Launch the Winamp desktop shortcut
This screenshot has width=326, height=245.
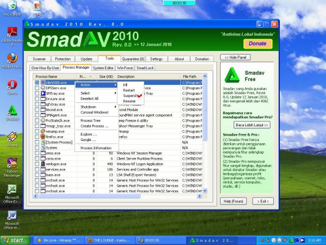click(x=12, y=139)
